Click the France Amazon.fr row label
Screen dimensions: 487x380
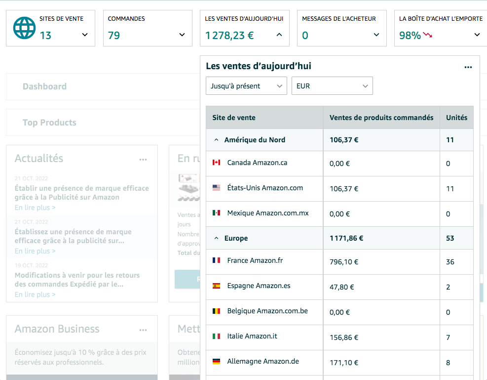(255, 260)
